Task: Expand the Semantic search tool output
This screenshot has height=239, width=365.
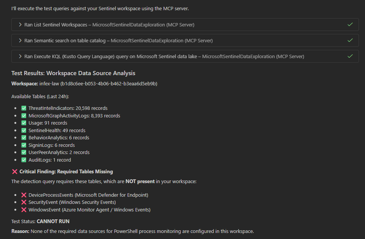Action: (x=20, y=40)
